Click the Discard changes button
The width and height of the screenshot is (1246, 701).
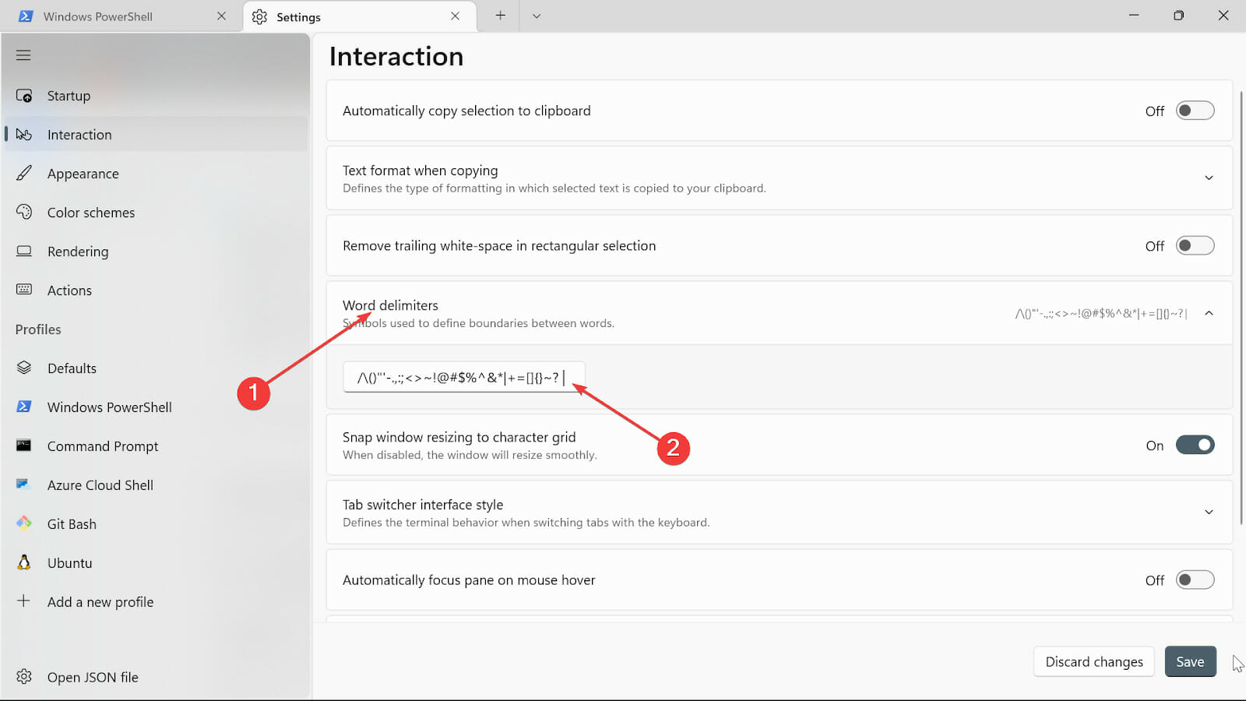[x=1094, y=661]
